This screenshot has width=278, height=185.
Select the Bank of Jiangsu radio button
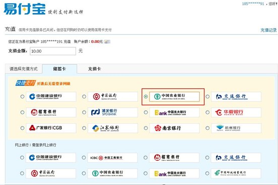84,128
